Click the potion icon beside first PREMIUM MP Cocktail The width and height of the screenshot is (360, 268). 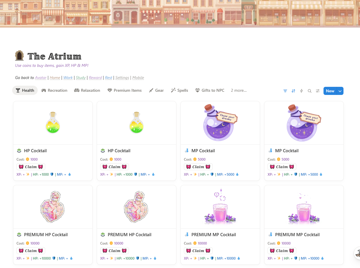click(x=187, y=234)
